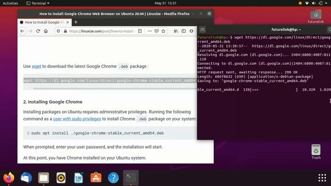Open tracking protection shield icon

tap(58, 31)
